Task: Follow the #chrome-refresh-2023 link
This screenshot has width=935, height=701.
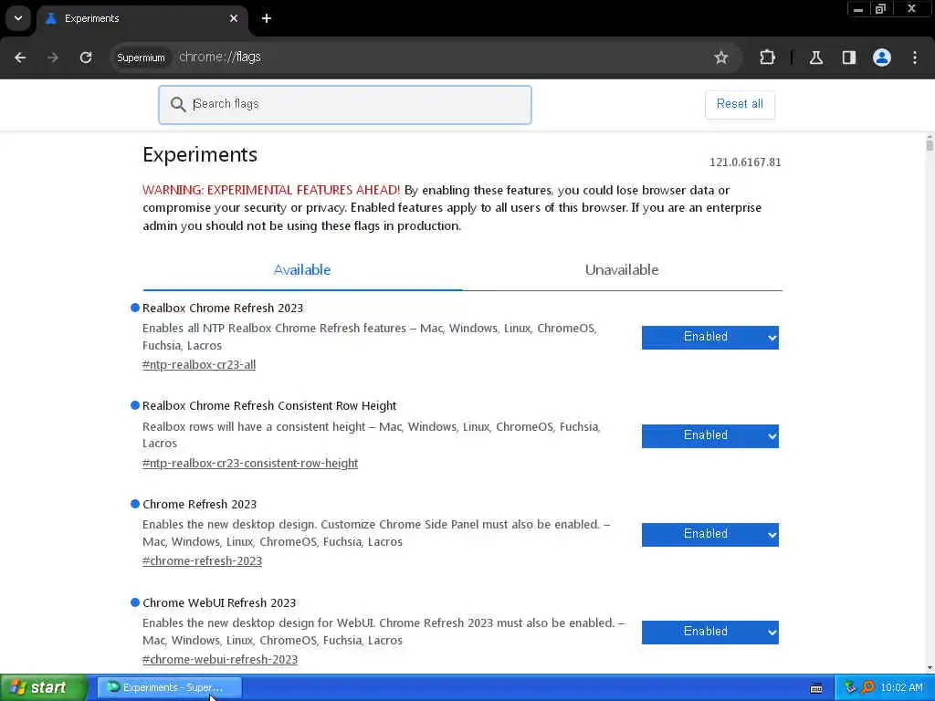Action: [x=202, y=561]
